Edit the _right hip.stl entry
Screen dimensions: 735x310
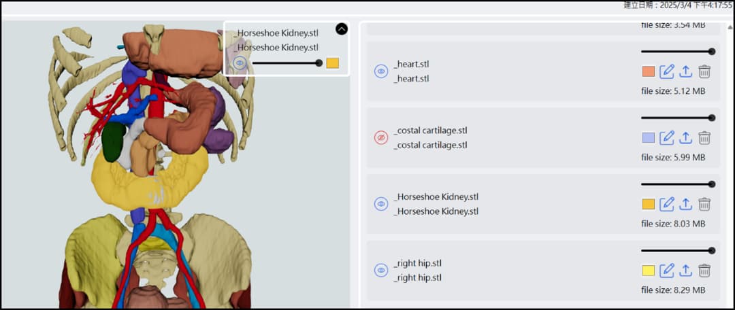coord(666,271)
